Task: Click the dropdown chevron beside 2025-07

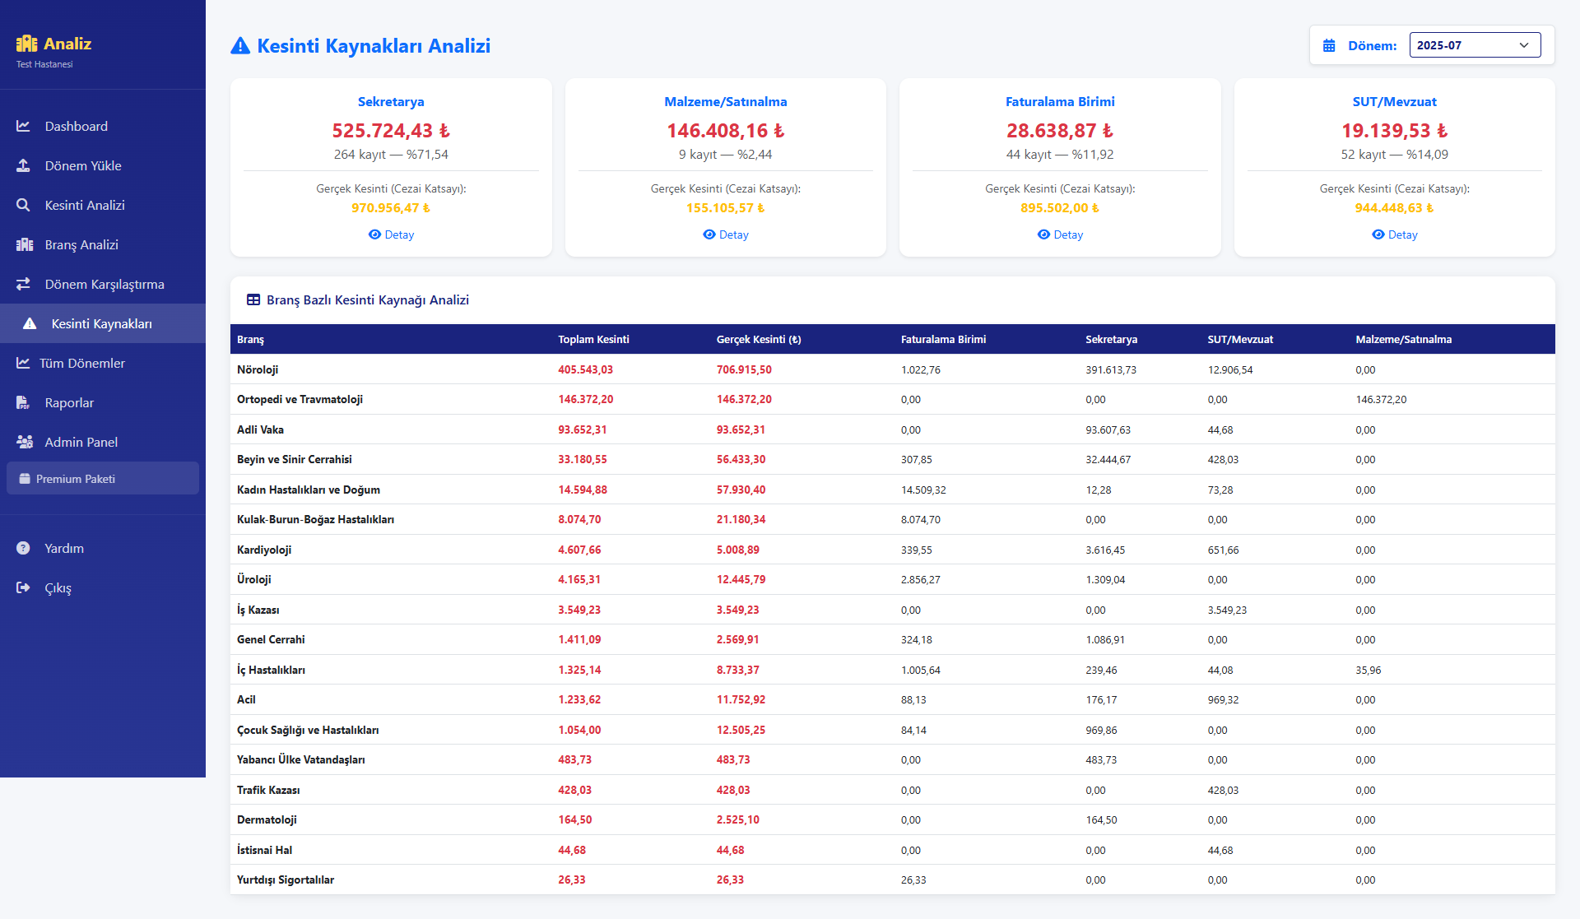Action: pyautogui.click(x=1524, y=45)
